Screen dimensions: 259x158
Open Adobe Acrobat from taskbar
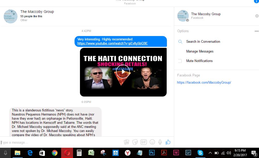pyautogui.click(x=164, y=153)
